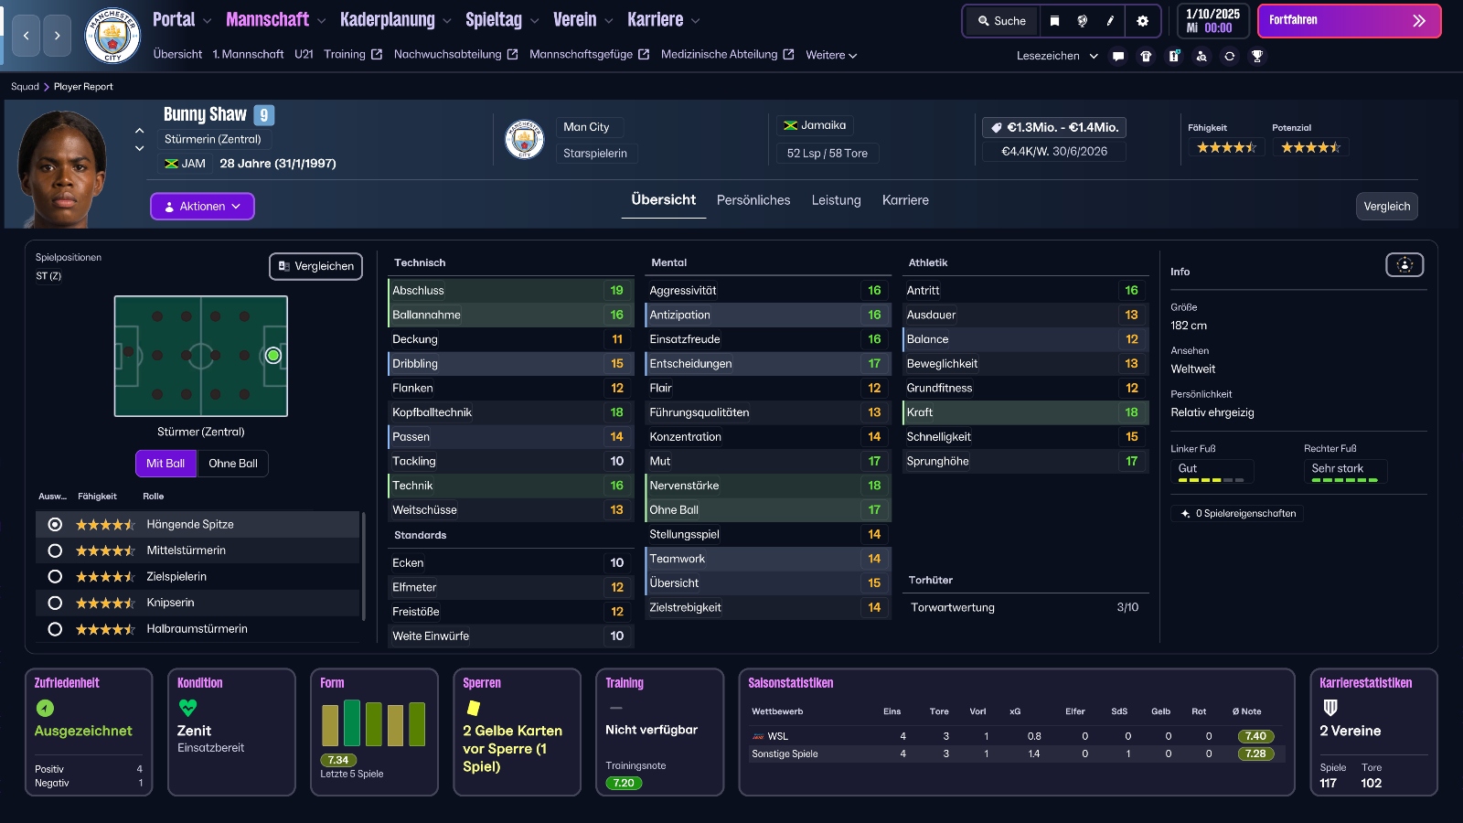The height and width of the screenshot is (823, 1463).
Task: Expand the Lesezeichen dropdown
Action: (x=1056, y=56)
